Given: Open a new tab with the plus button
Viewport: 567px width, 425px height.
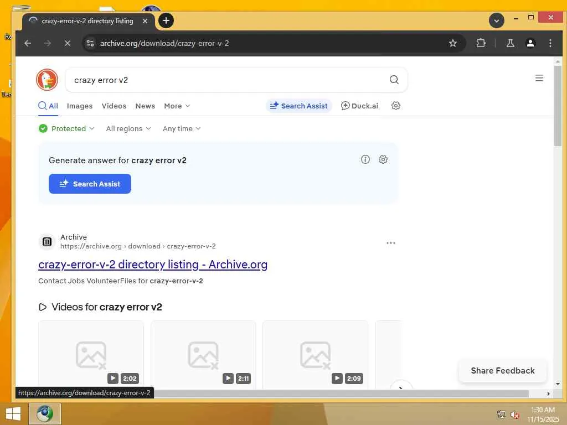Looking at the screenshot, I should point(166,20).
